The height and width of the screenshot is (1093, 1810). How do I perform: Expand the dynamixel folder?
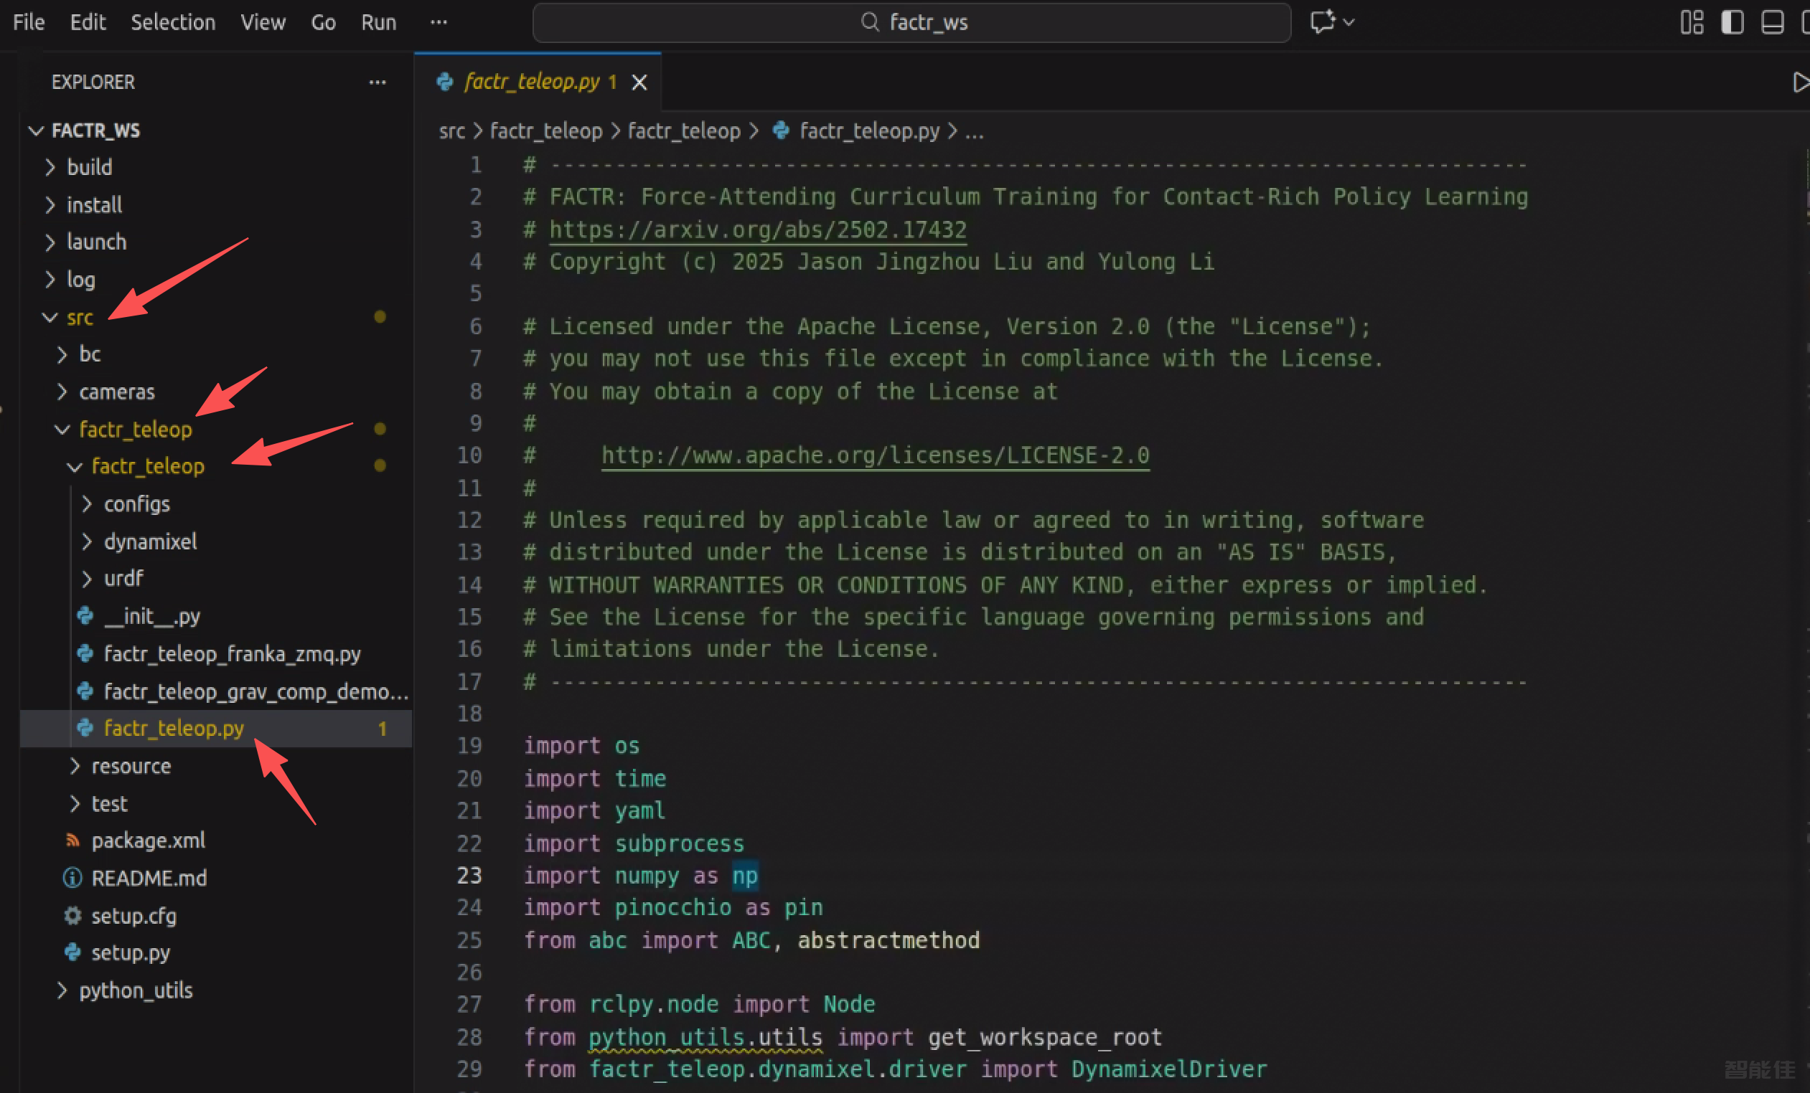click(x=150, y=541)
